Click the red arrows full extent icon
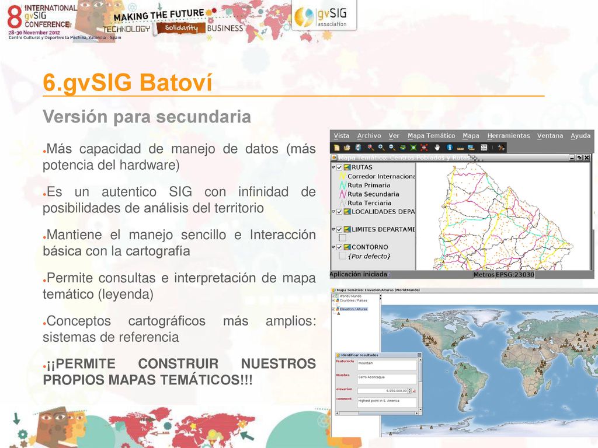 click(x=424, y=148)
